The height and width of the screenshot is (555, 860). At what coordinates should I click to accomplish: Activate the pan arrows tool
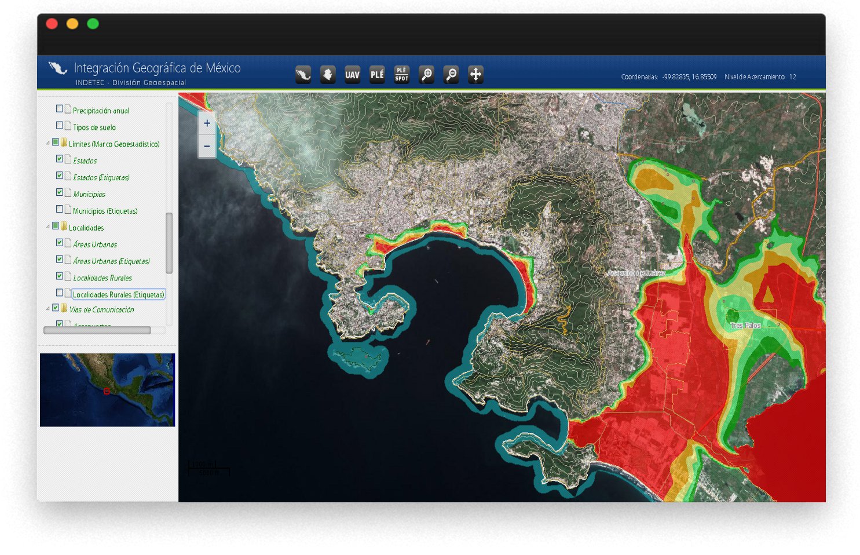(475, 75)
